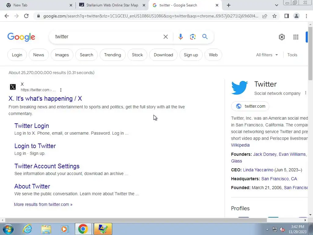Open options for the X result
Viewport: 313px width, 235px height.
(x=61, y=90)
